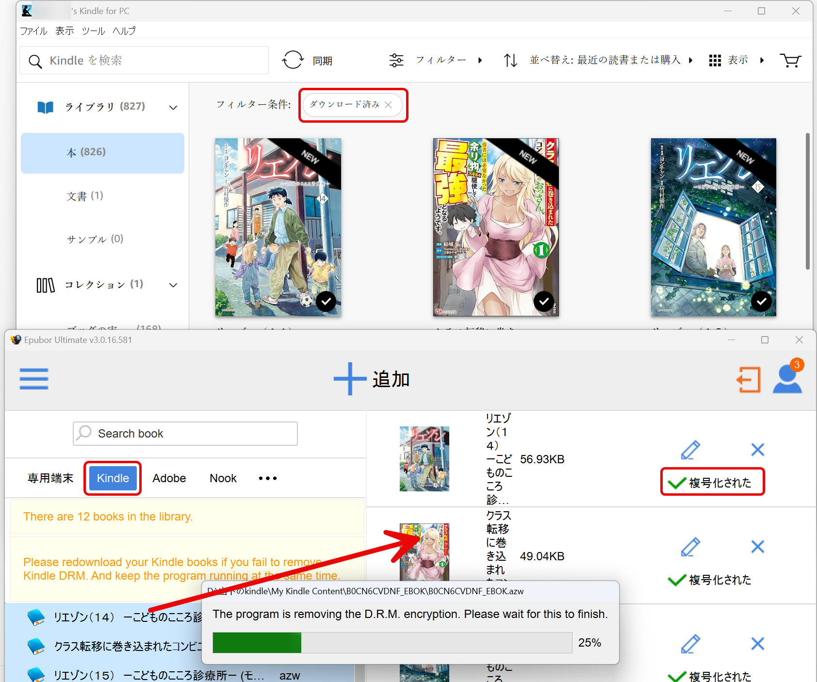Click the orange export icon in Epubor
The height and width of the screenshot is (682, 817).
tap(749, 379)
